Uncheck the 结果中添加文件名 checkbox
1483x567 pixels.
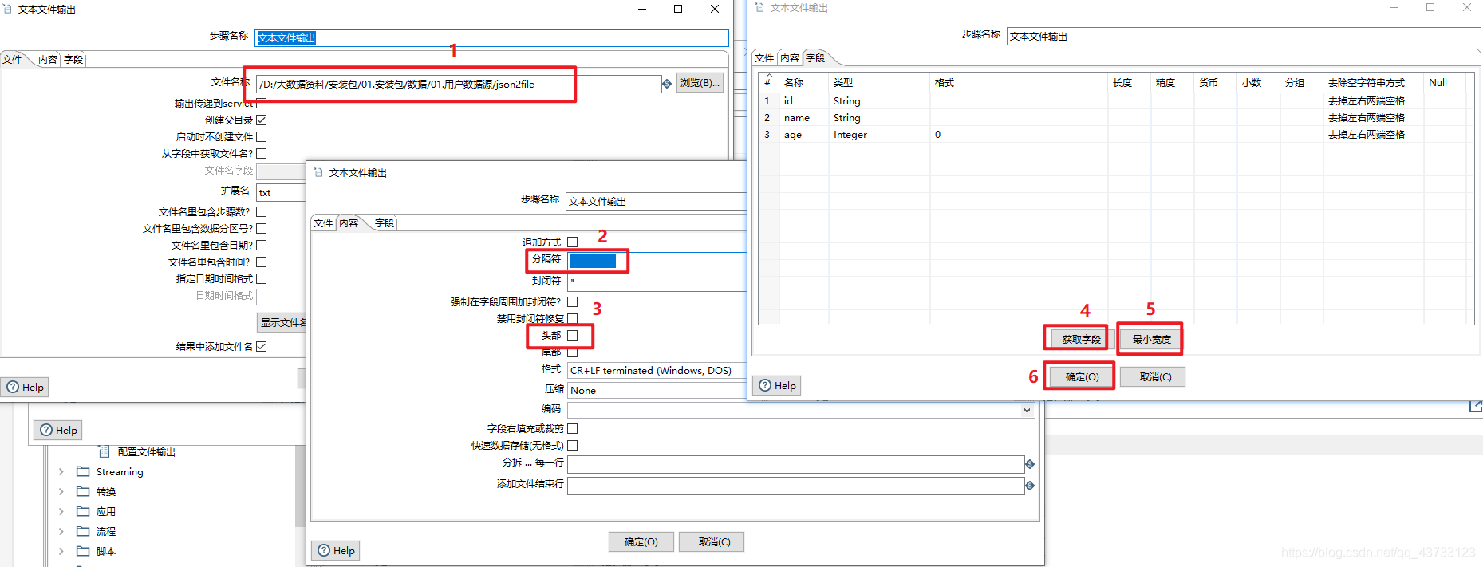(x=262, y=346)
